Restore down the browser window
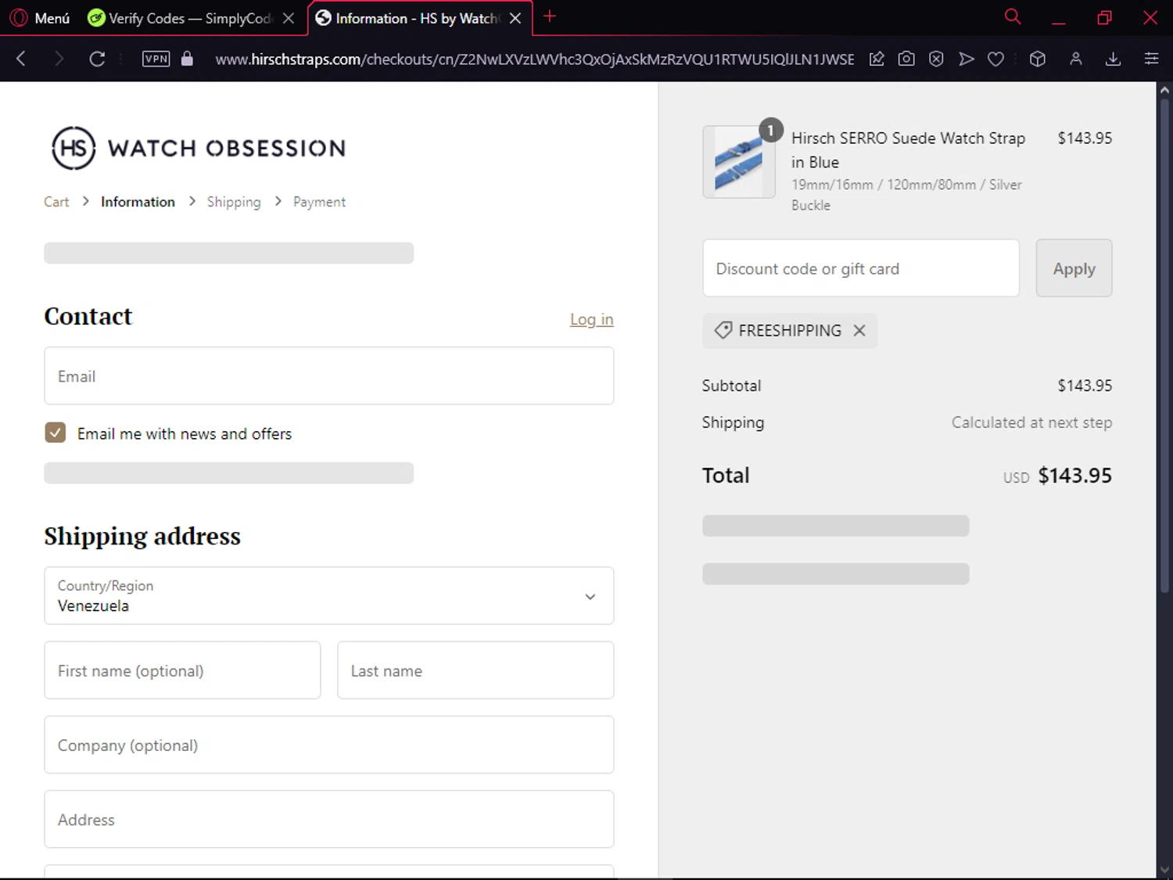 [1104, 18]
